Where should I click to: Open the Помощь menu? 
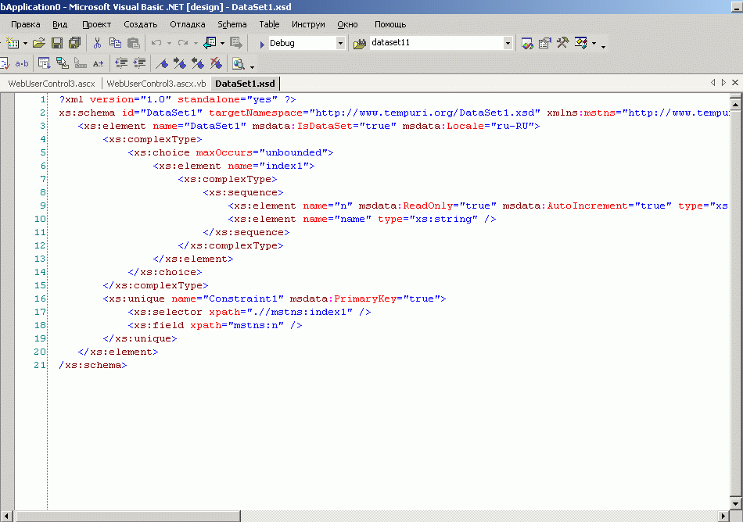pyautogui.click(x=390, y=24)
